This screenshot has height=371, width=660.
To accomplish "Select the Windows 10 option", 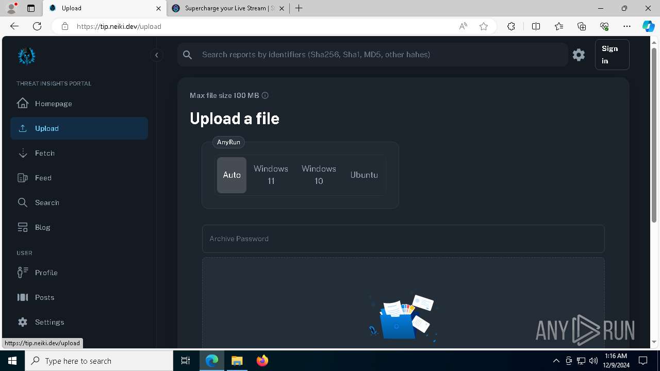I will [x=319, y=175].
